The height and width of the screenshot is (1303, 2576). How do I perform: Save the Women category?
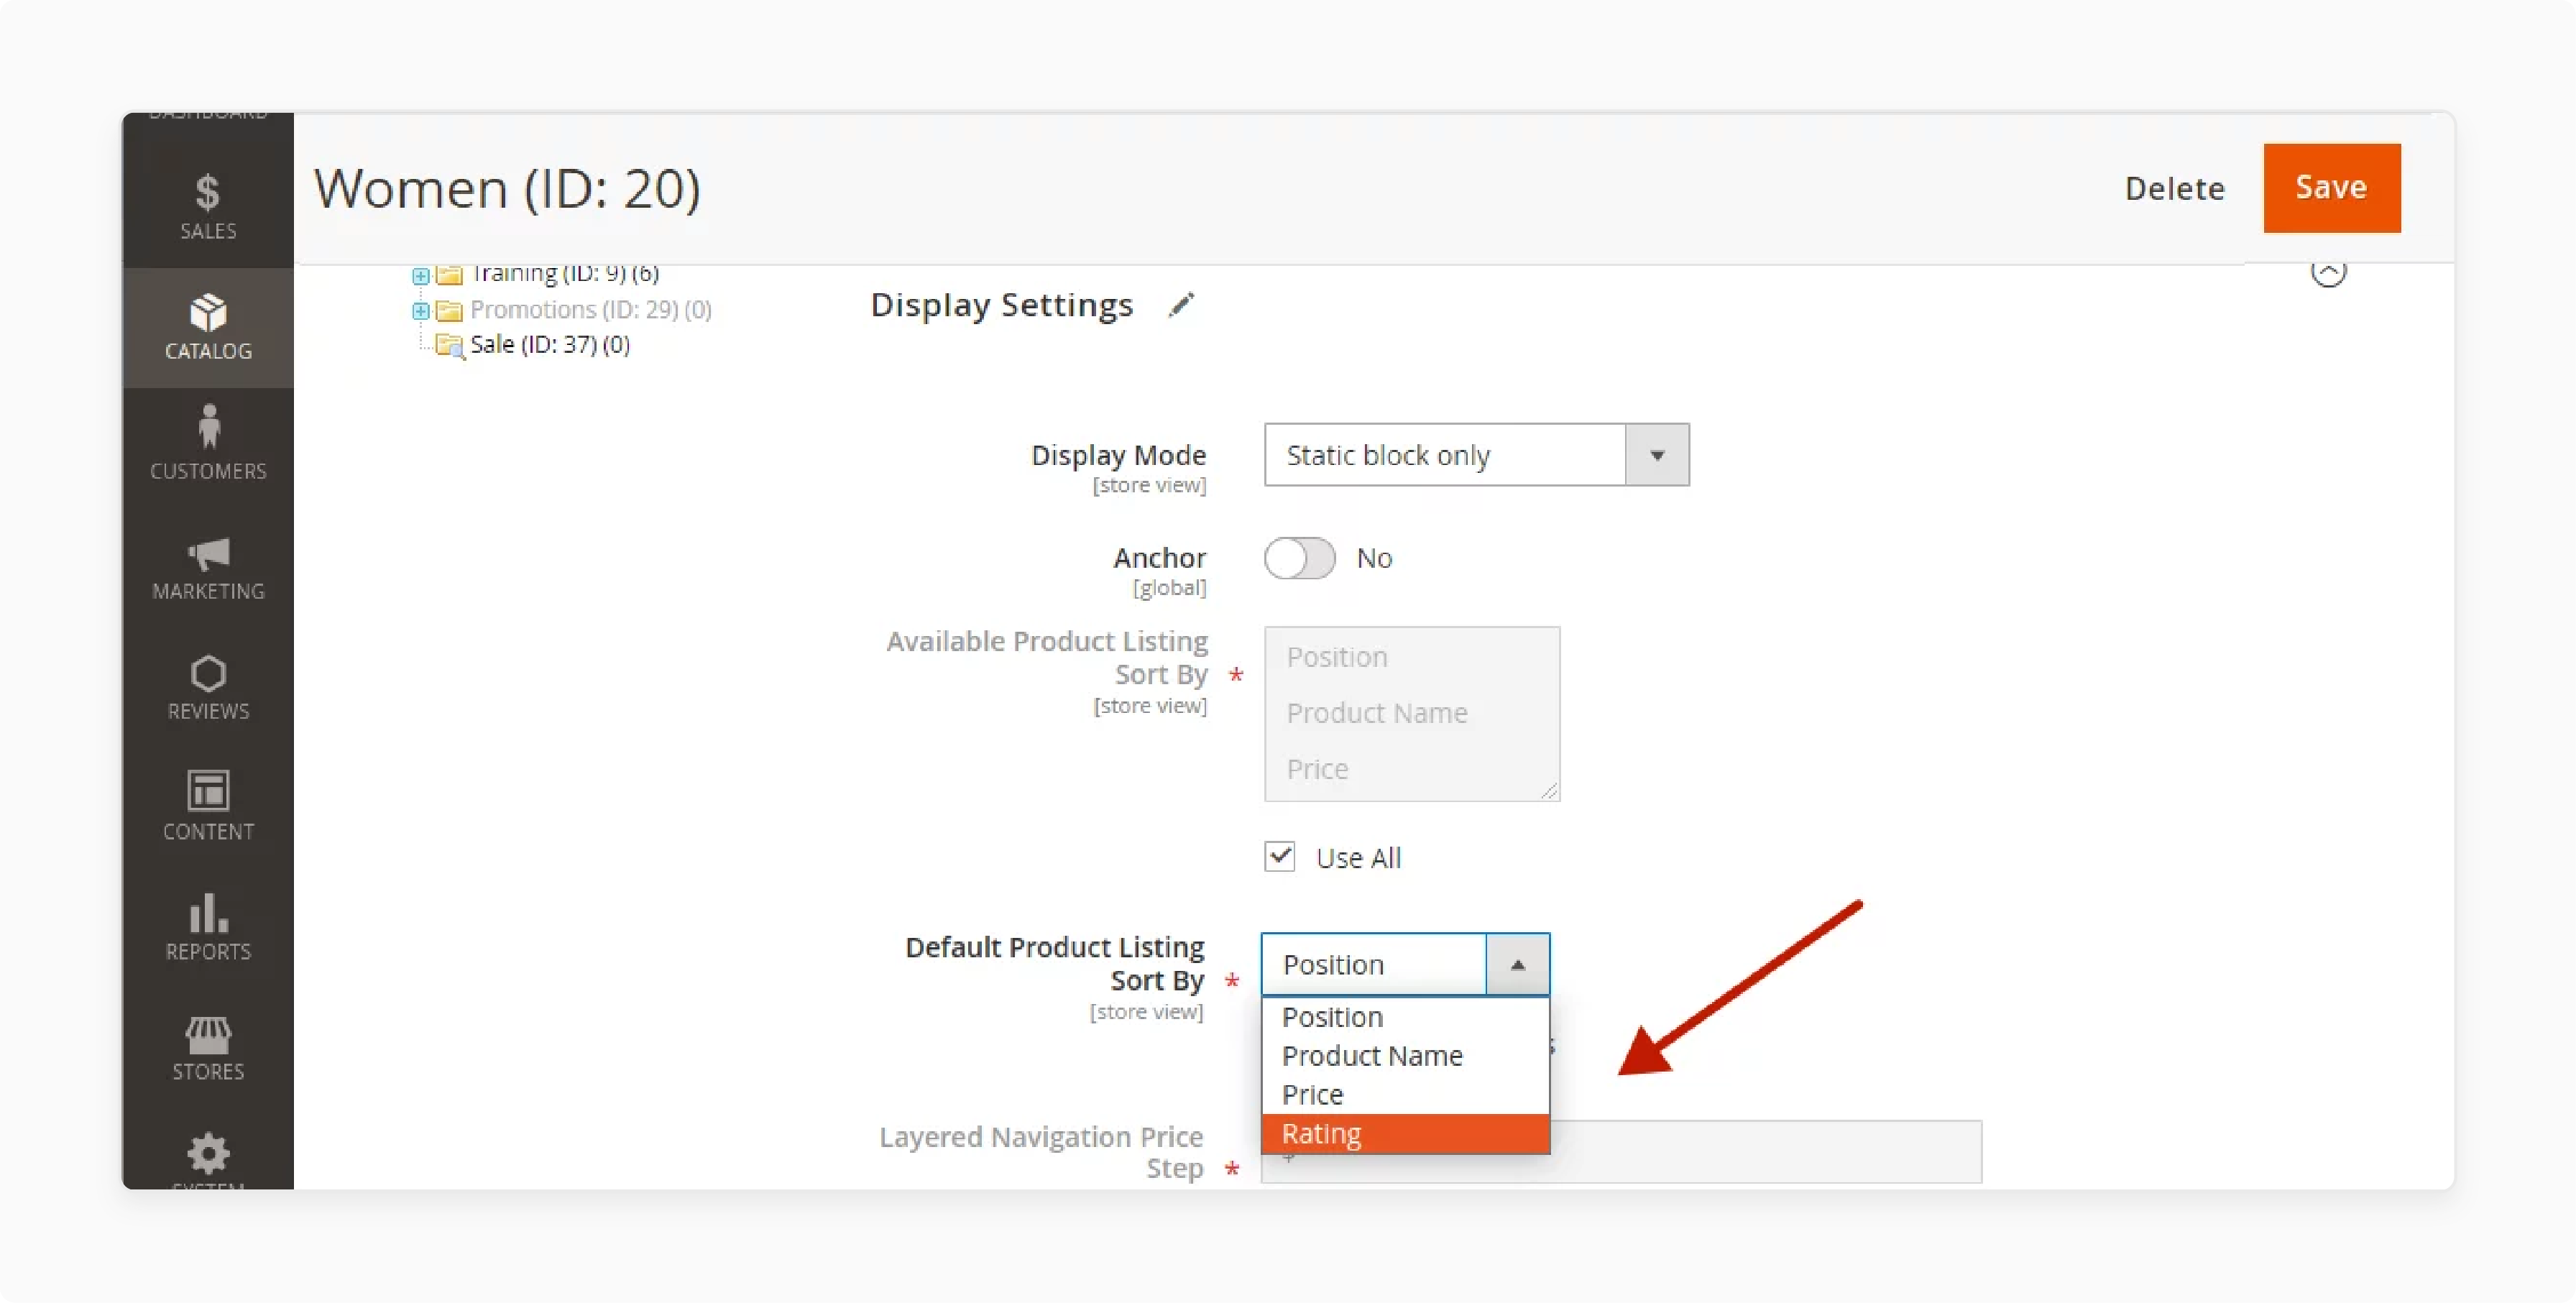[x=2331, y=188]
